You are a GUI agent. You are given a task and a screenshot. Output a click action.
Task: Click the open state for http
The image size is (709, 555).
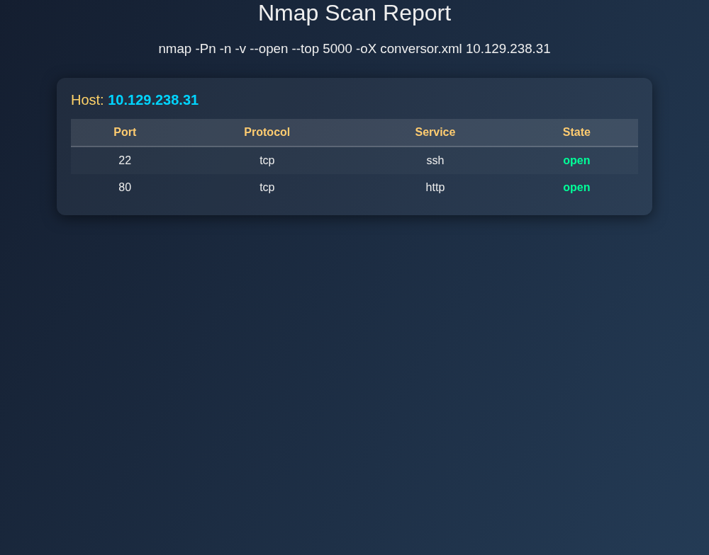(x=576, y=188)
